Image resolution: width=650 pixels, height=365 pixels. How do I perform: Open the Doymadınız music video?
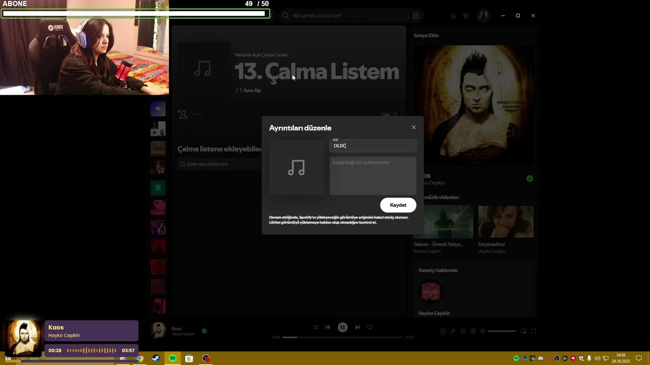(x=506, y=222)
